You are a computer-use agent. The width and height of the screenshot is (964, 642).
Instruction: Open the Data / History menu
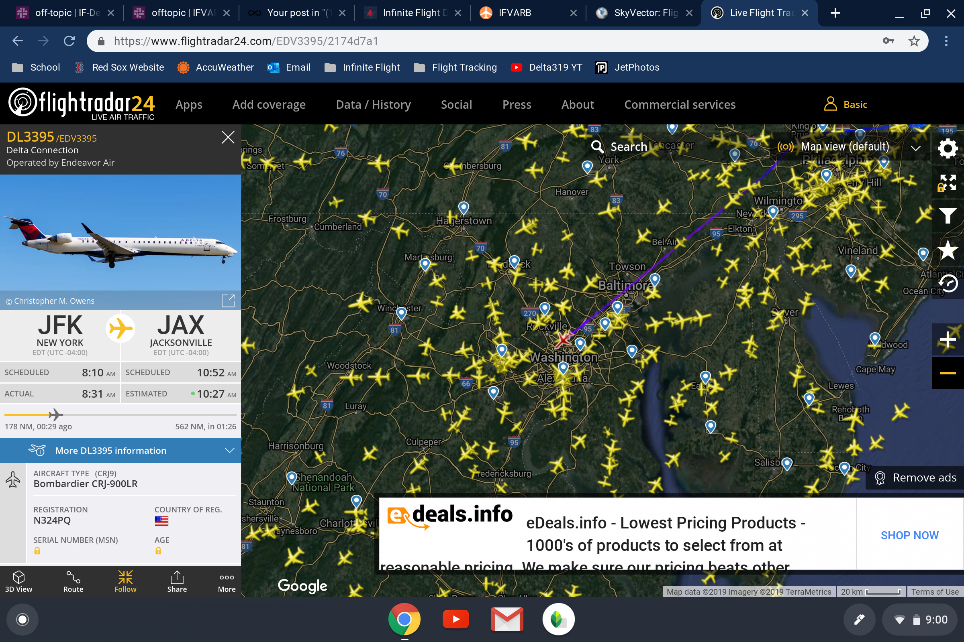(374, 104)
